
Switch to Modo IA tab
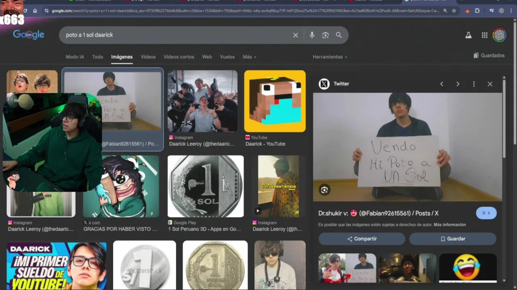coord(75,57)
